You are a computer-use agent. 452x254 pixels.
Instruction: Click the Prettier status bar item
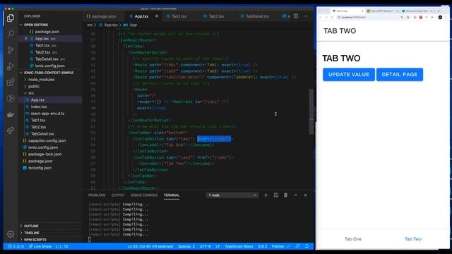click(x=281, y=246)
